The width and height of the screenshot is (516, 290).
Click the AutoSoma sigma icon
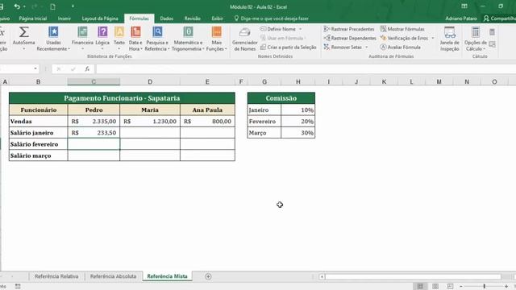pyautogui.click(x=23, y=32)
